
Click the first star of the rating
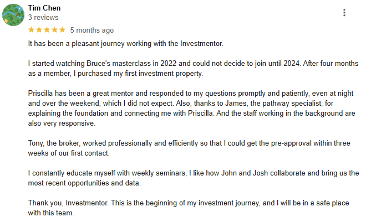31,30
